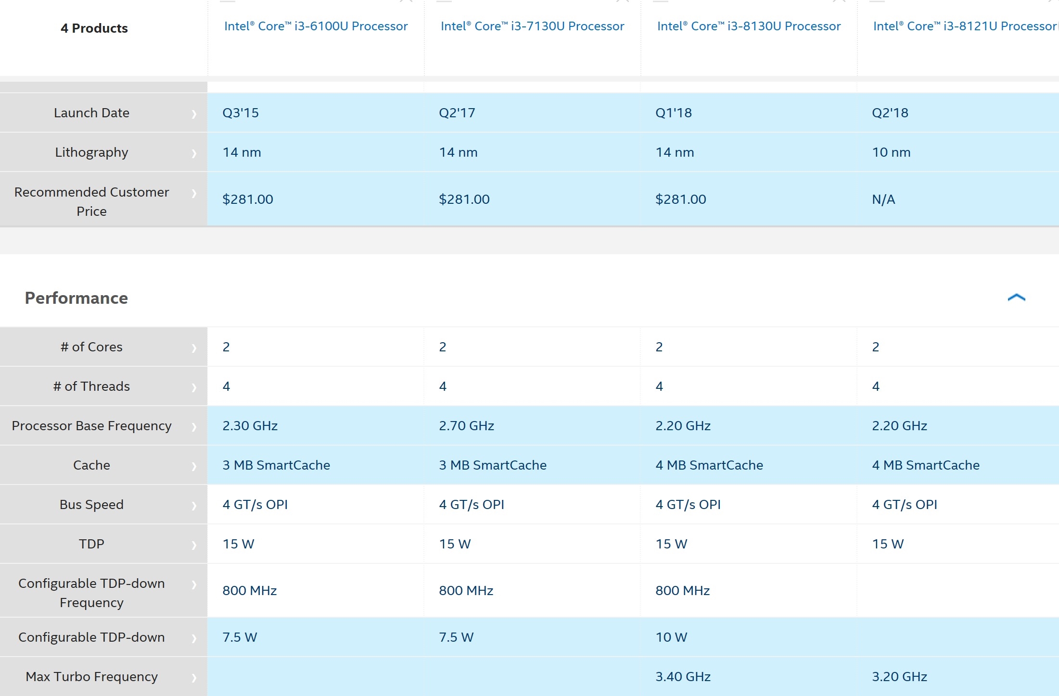Viewport: 1059px width, 696px height.
Task: Click the chevron next to # of Cores
Action: click(x=194, y=348)
